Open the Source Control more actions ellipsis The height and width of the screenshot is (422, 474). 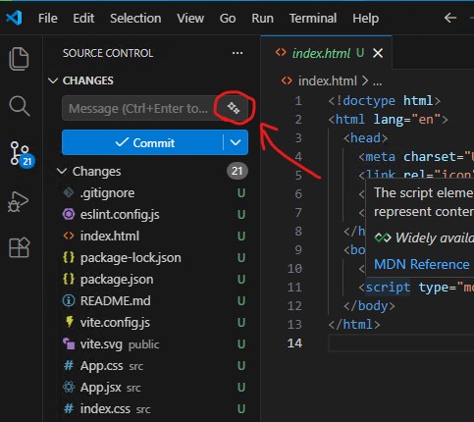tap(237, 53)
